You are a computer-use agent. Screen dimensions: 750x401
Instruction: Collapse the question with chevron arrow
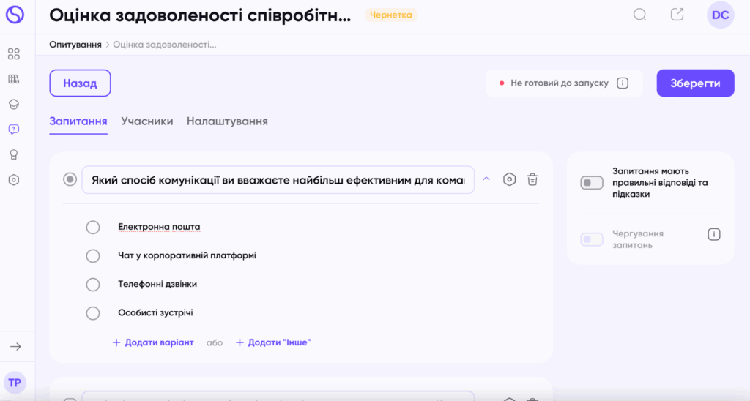(x=486, y=179)
